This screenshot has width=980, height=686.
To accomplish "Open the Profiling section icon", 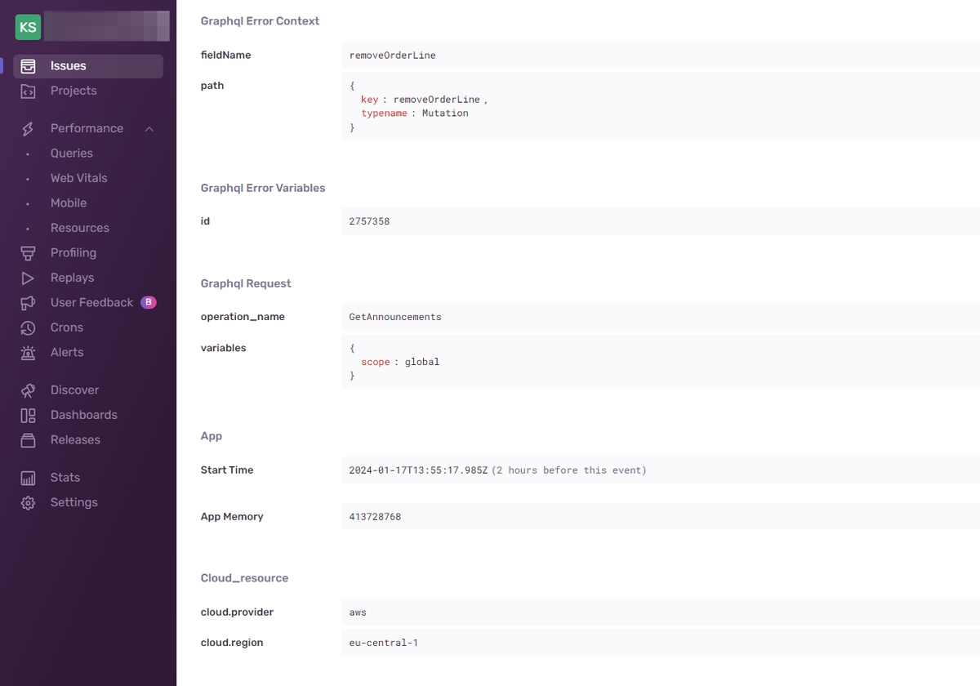I will [x=29, y=252].
